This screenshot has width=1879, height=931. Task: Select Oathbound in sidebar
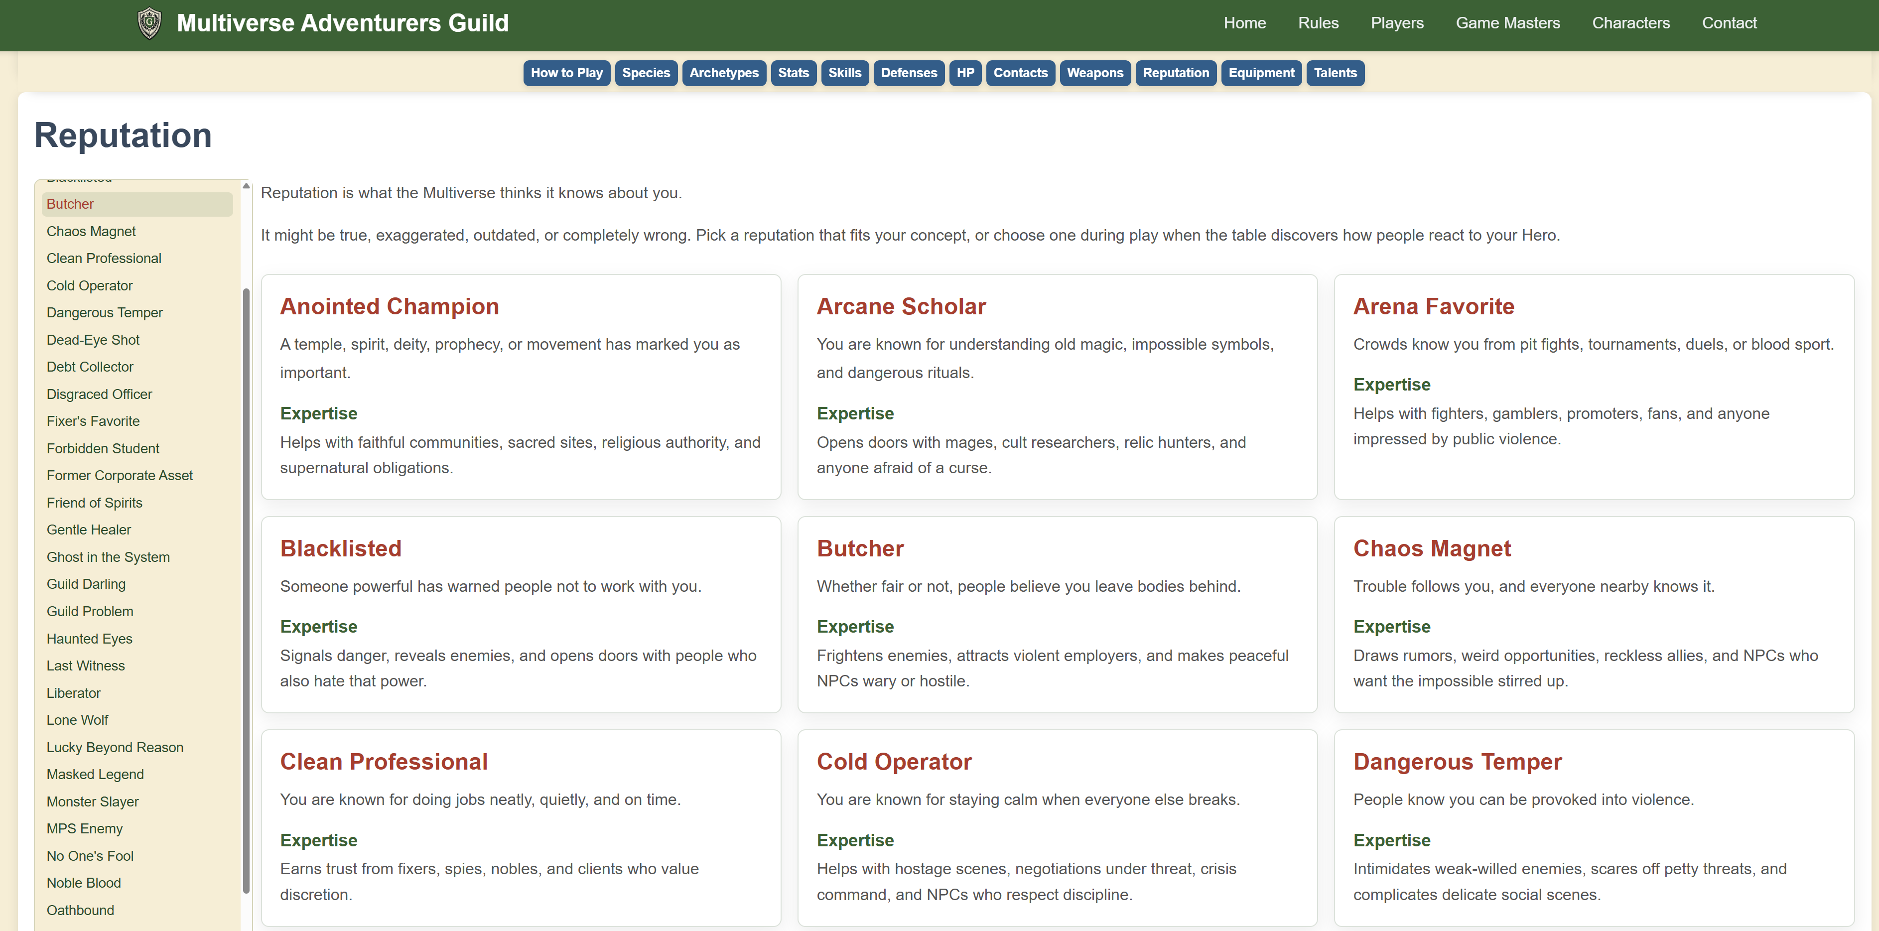tap(137, 911)
